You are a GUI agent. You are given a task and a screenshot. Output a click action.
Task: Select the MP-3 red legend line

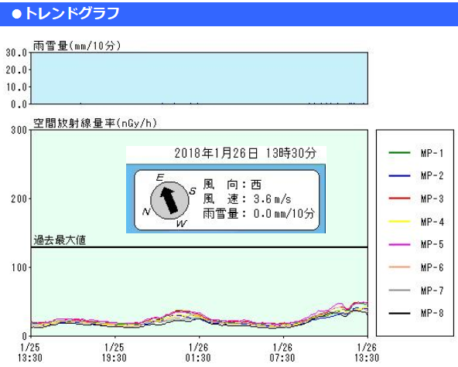click(x=399, y=199)
